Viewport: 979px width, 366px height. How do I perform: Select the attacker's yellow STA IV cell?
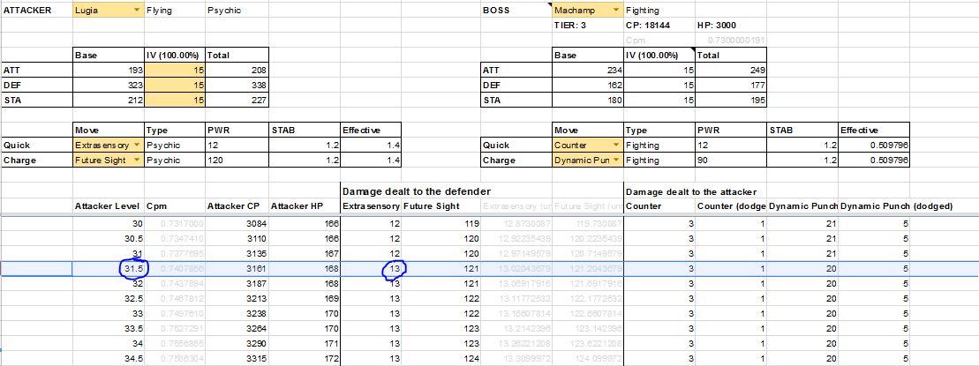(174, 100)
